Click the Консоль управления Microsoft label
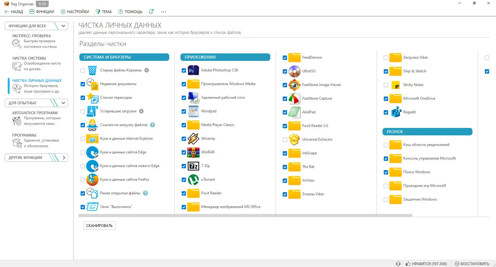The image size is (496, 267). pos(429,158)
